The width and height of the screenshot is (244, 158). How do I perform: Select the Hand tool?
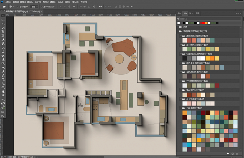pyautogui.click(x=3, y=91)
